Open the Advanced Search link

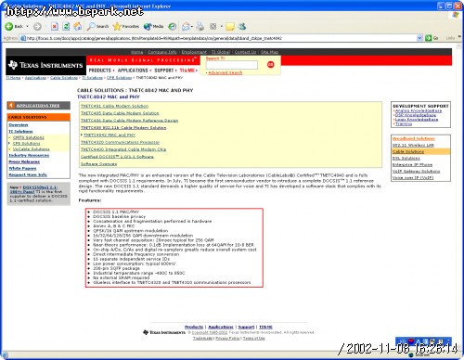point(226,72)
